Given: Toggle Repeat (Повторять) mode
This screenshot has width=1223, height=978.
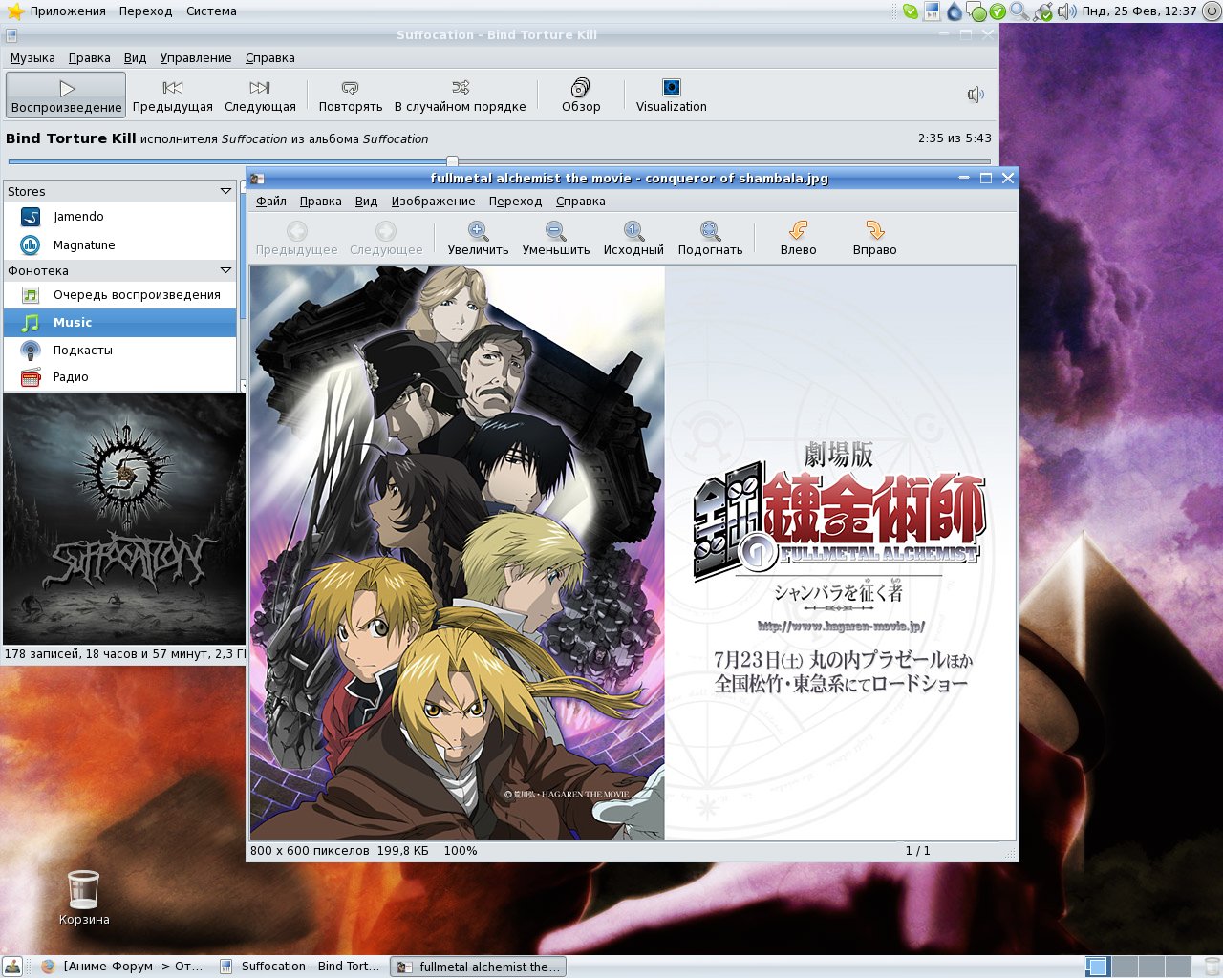Looking at the screenshot, I should pyautogui.click(x=350, y=88).
